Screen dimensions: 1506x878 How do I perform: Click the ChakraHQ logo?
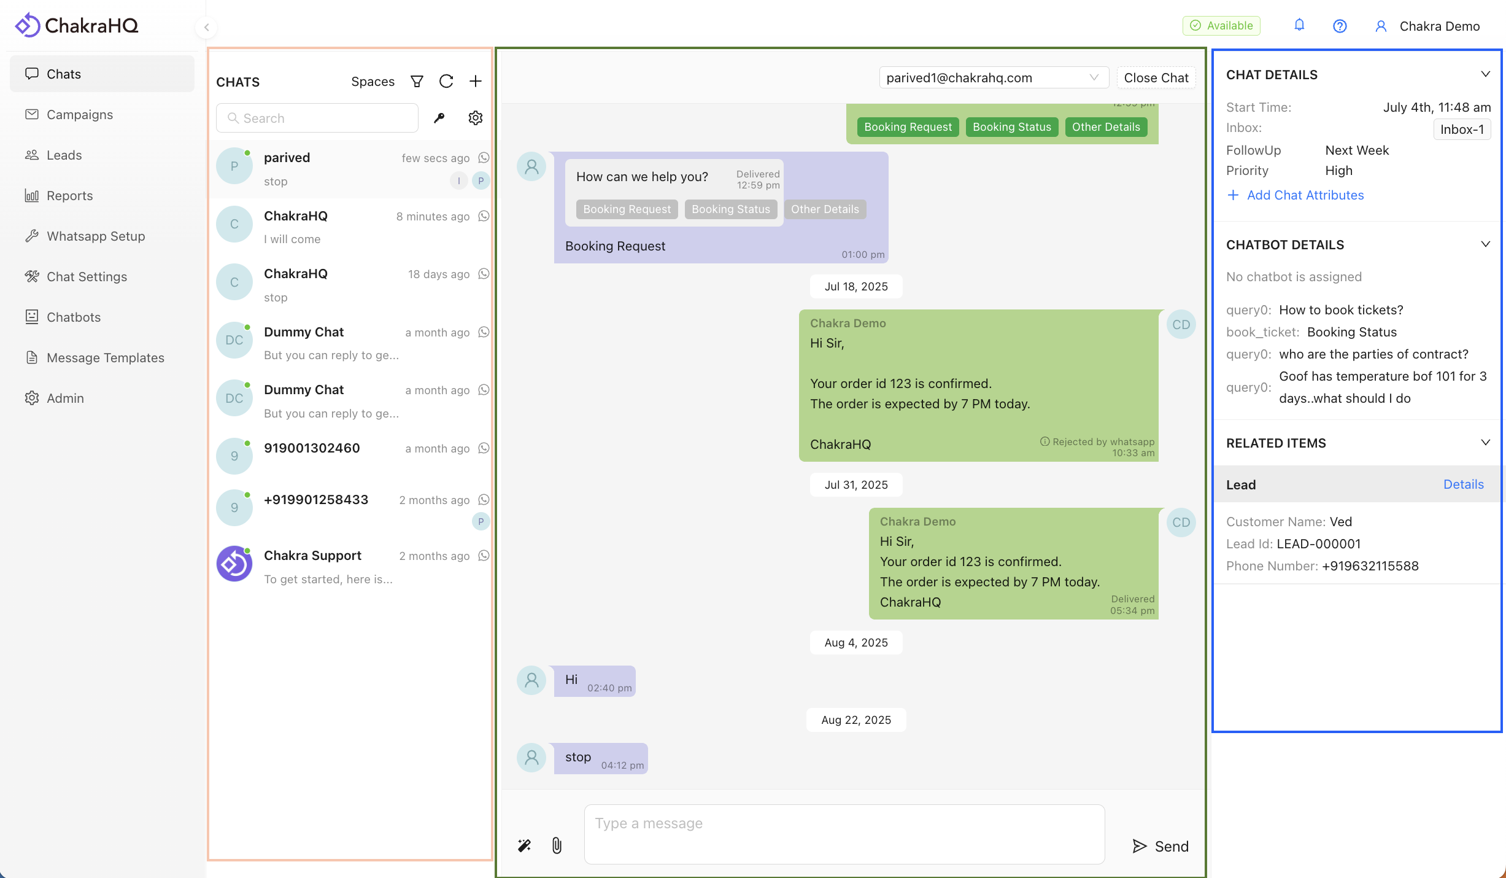click(77, 25)
